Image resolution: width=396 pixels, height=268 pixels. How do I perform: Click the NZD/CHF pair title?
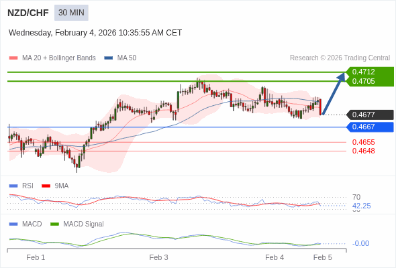(x=28, y=13)
